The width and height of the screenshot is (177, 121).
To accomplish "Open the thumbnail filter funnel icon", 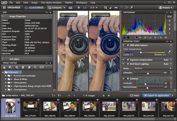I will (59, 96).
